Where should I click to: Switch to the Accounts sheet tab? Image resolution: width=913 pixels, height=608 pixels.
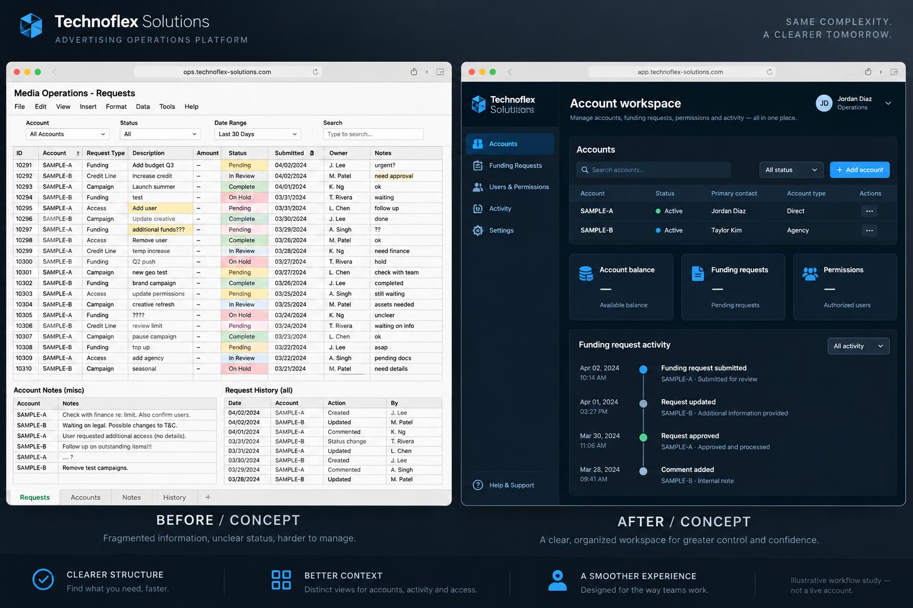tap(86, 498)
